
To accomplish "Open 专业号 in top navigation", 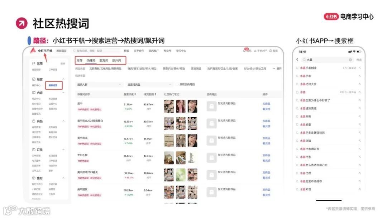I will click(167, 51).
